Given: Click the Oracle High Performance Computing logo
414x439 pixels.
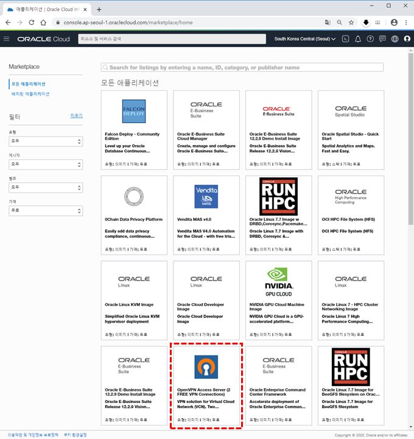Looking at the screenshot, I should (x=351, y=196).
